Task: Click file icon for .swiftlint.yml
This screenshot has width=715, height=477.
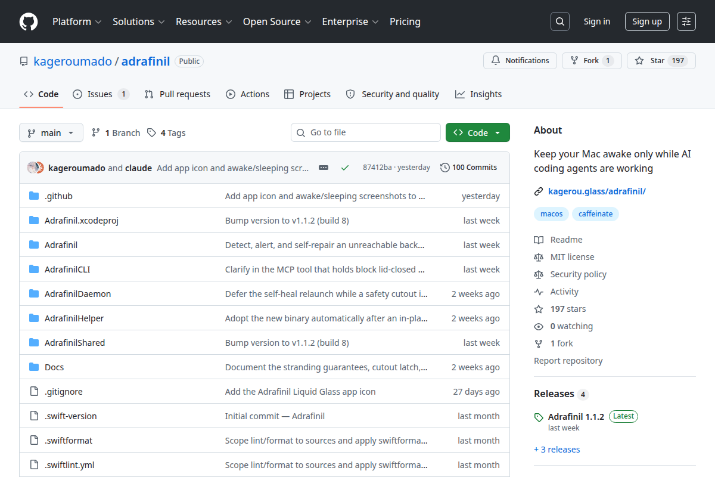Action: (34, 465)
